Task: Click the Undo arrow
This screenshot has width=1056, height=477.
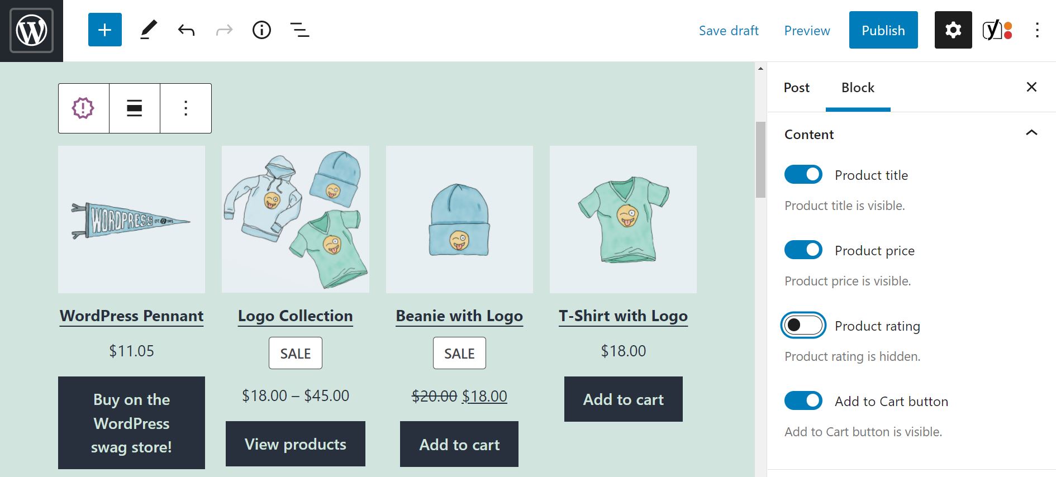Action: 186,30
